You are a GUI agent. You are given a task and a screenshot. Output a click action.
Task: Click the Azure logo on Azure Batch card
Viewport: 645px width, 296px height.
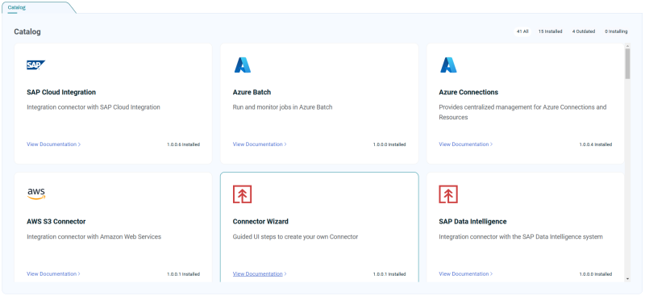point(243,65)
